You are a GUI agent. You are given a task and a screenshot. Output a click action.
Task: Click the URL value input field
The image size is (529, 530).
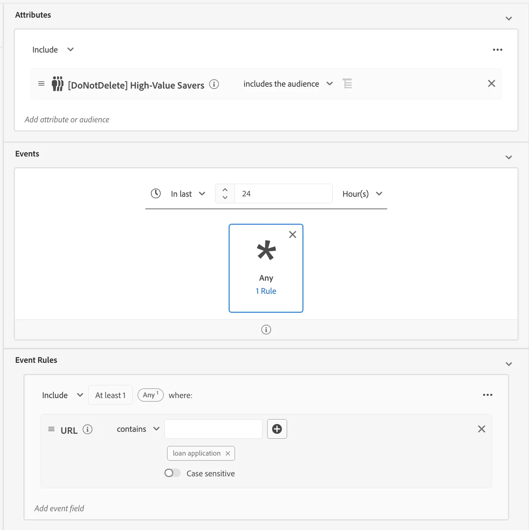(x=214, y=429)
